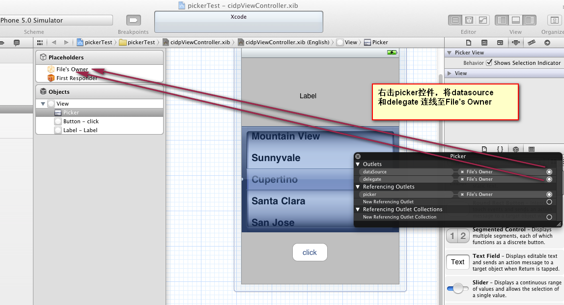
Task: Select the Label on the canvas
Action: (x=308, y=96)
